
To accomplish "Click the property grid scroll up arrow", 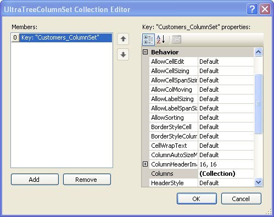I will (258, 52).
